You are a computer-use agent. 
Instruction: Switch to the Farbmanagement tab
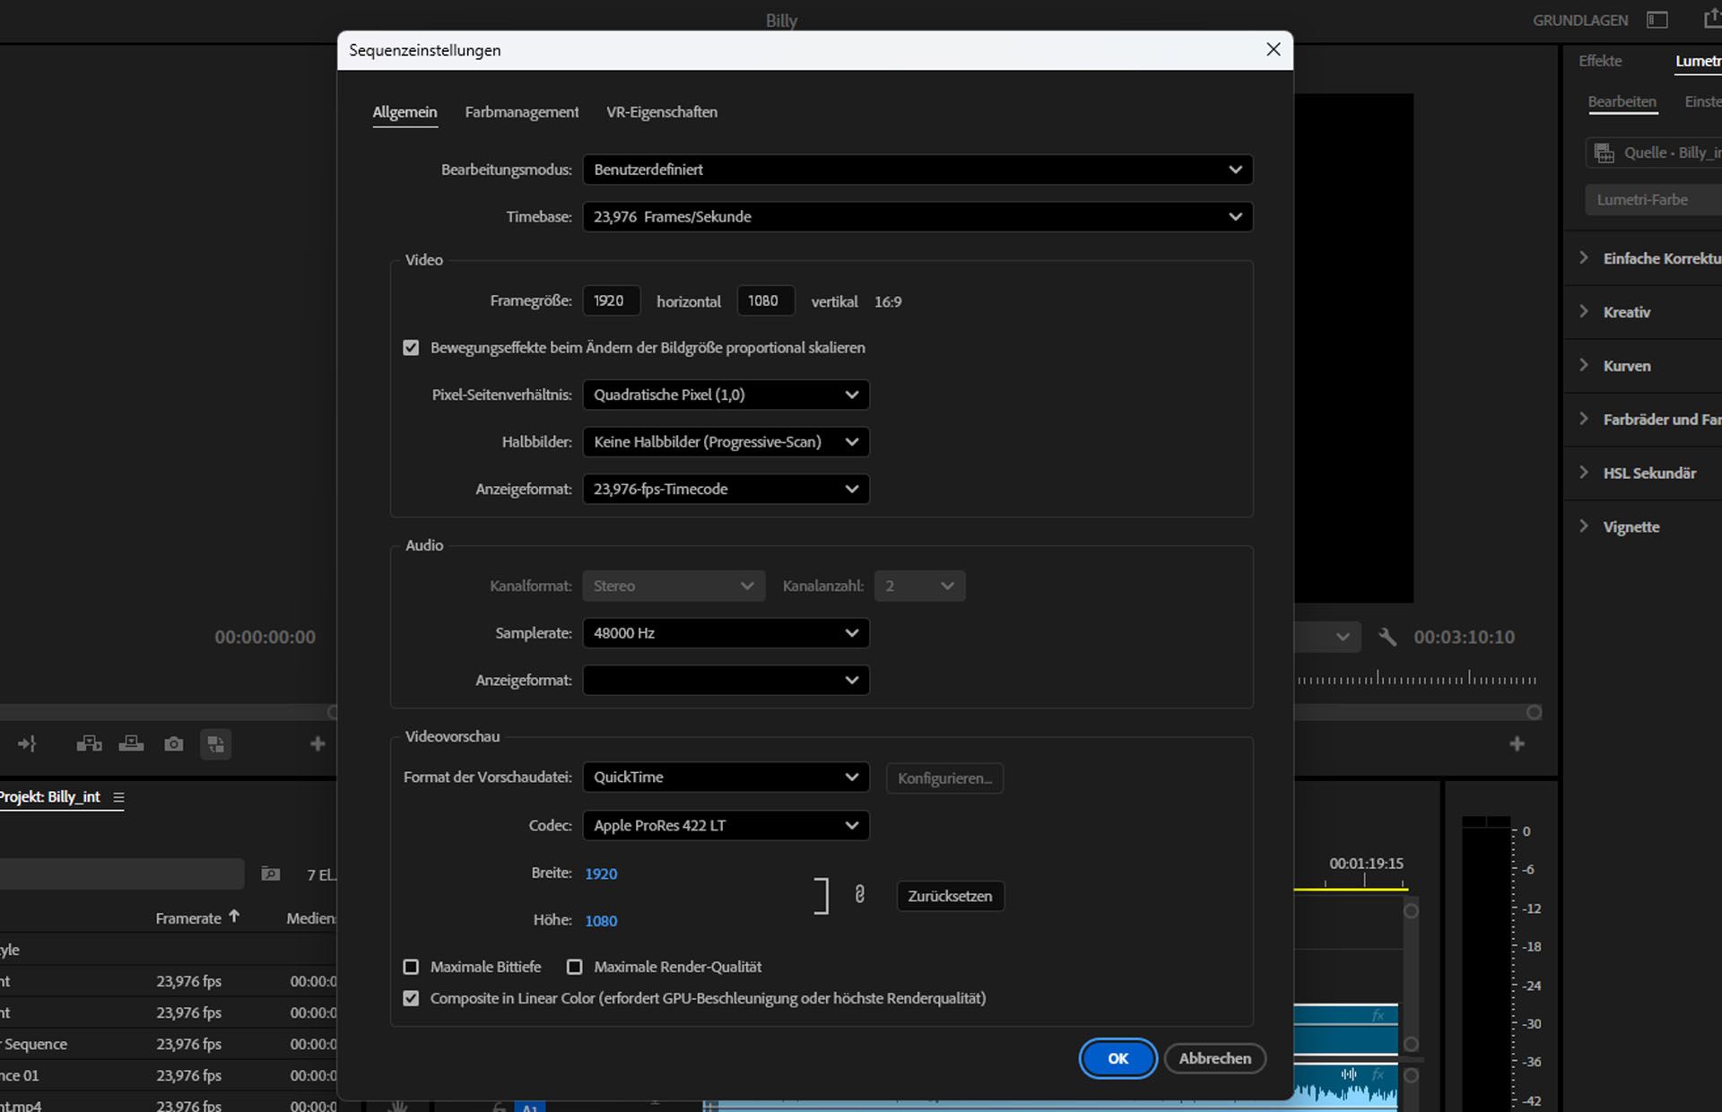tap(521, 112)
